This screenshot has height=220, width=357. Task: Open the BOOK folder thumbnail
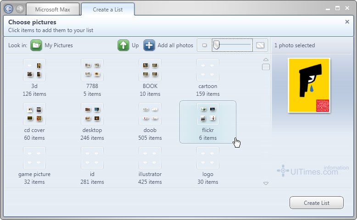click(150, 70)
